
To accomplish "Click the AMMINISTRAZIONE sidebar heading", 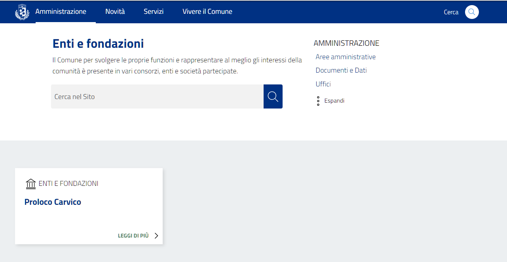I will click(x=346, y=43).
